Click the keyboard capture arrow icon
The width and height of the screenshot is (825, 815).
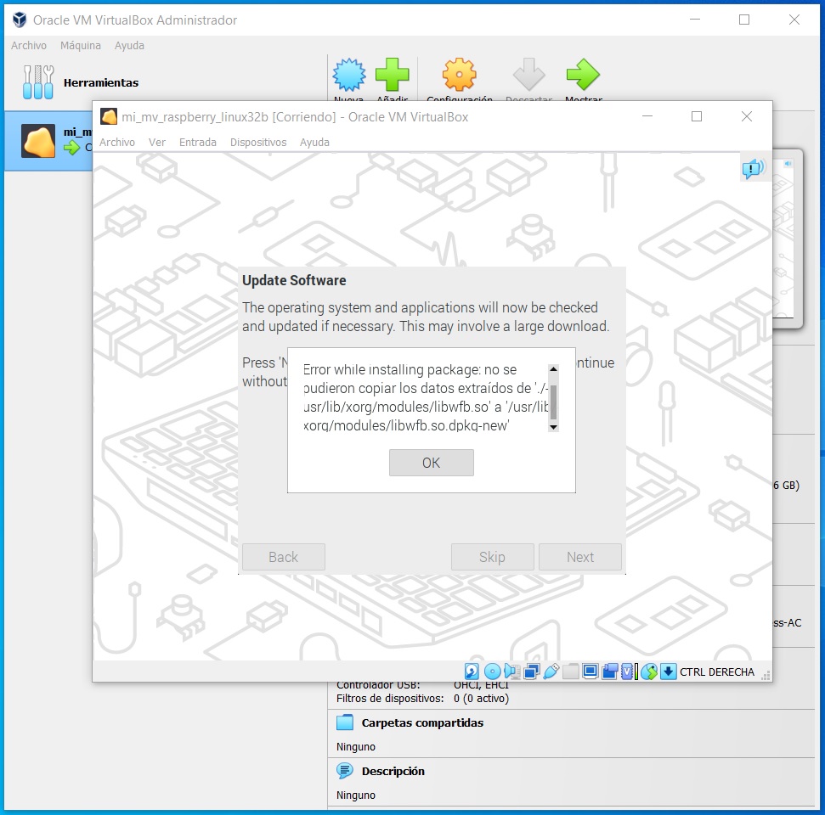pyautogui.click(x=668, y=672)
